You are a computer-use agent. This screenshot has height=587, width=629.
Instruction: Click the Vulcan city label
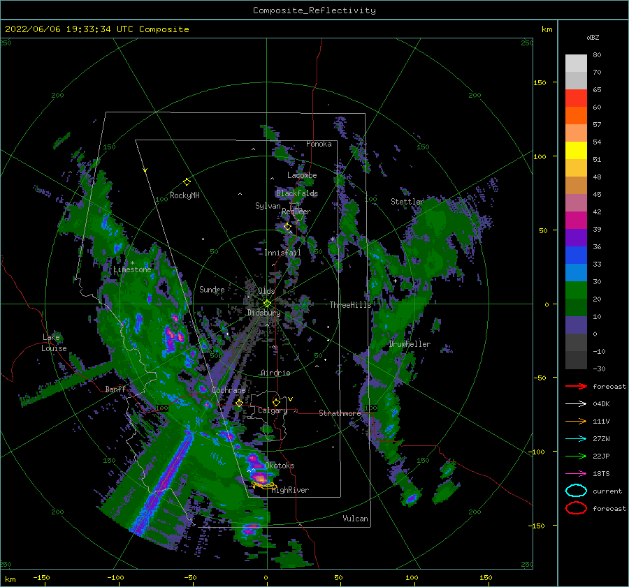click(355, 519)
